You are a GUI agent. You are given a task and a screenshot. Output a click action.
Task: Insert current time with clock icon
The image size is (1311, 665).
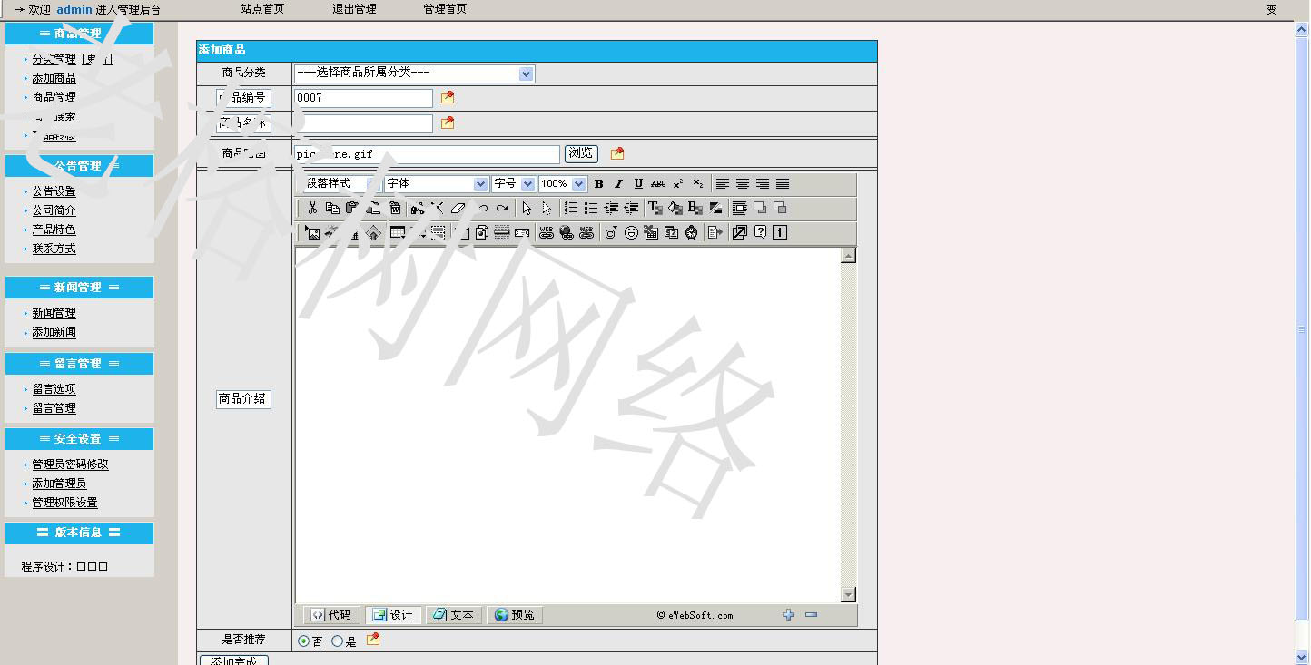(691, 232)
